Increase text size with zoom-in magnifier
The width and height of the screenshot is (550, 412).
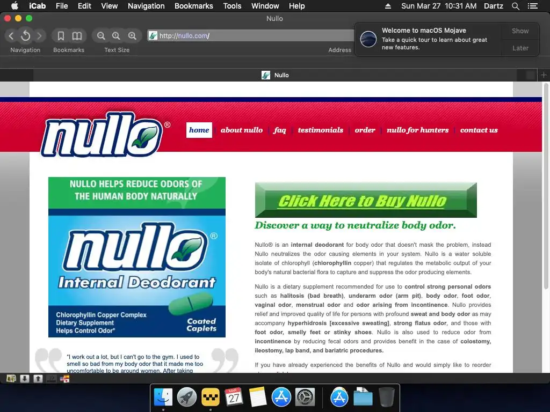(132, 36)
